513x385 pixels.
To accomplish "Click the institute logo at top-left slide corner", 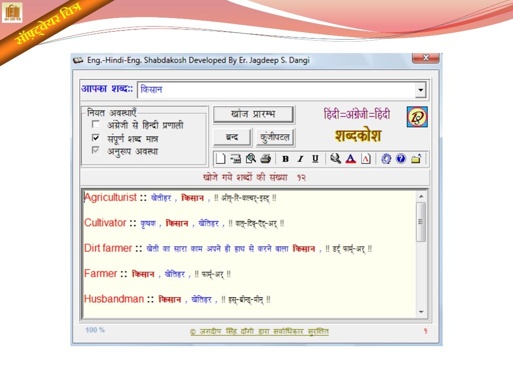I will (13, 13).
